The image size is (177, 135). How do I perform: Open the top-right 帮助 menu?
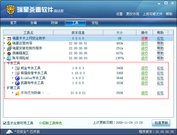pos(169,14)
